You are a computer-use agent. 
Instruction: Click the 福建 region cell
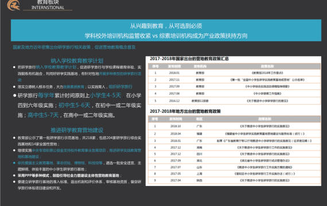199,134
